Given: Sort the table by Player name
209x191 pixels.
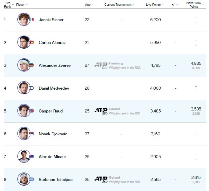Looking at the screenshot, I should (22, 5).
